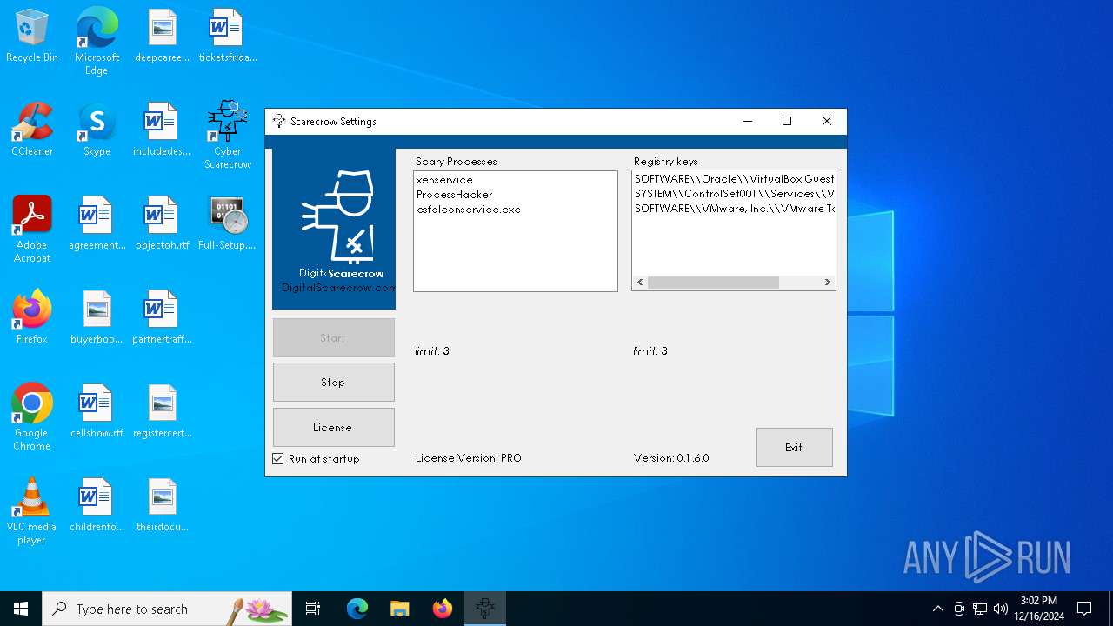Select the theirdocu image file icon
Viewport: 1113px width, 626px height.
[x=162, y=506]
